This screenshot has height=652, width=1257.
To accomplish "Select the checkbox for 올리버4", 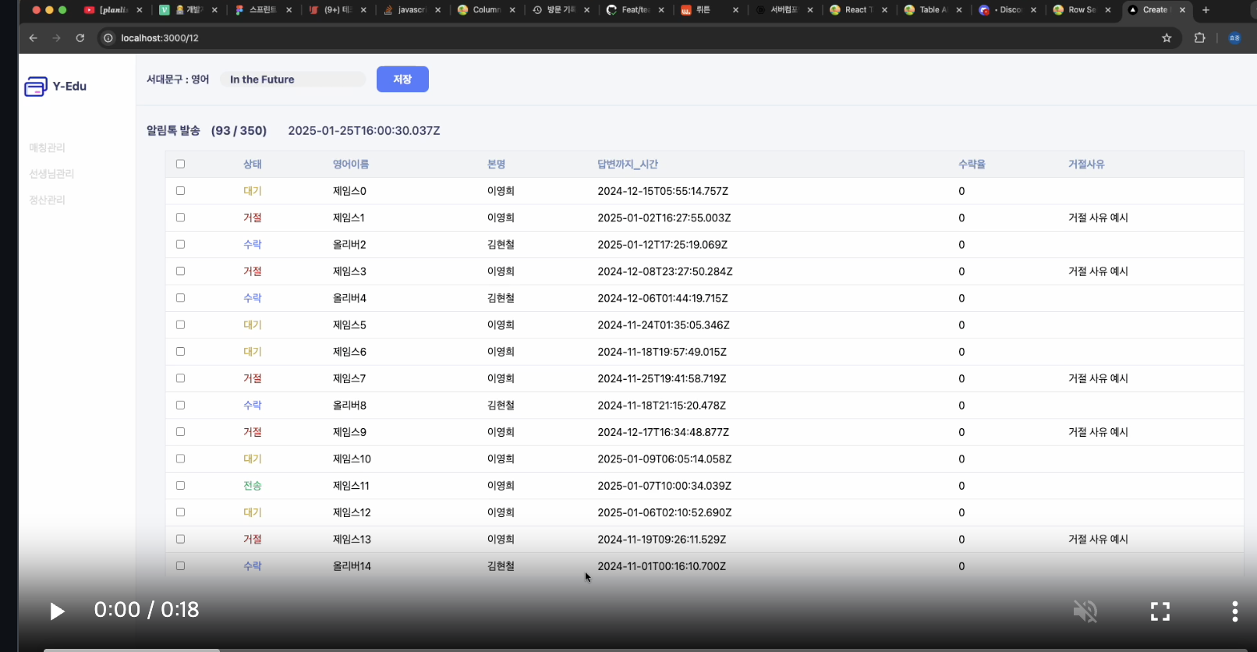I will pos(180,298).
